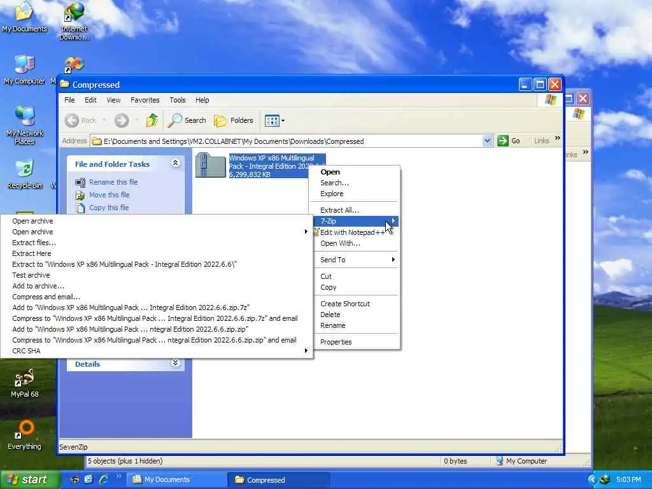Click Copy this file link
652x489 pixels.
[109, 208]
